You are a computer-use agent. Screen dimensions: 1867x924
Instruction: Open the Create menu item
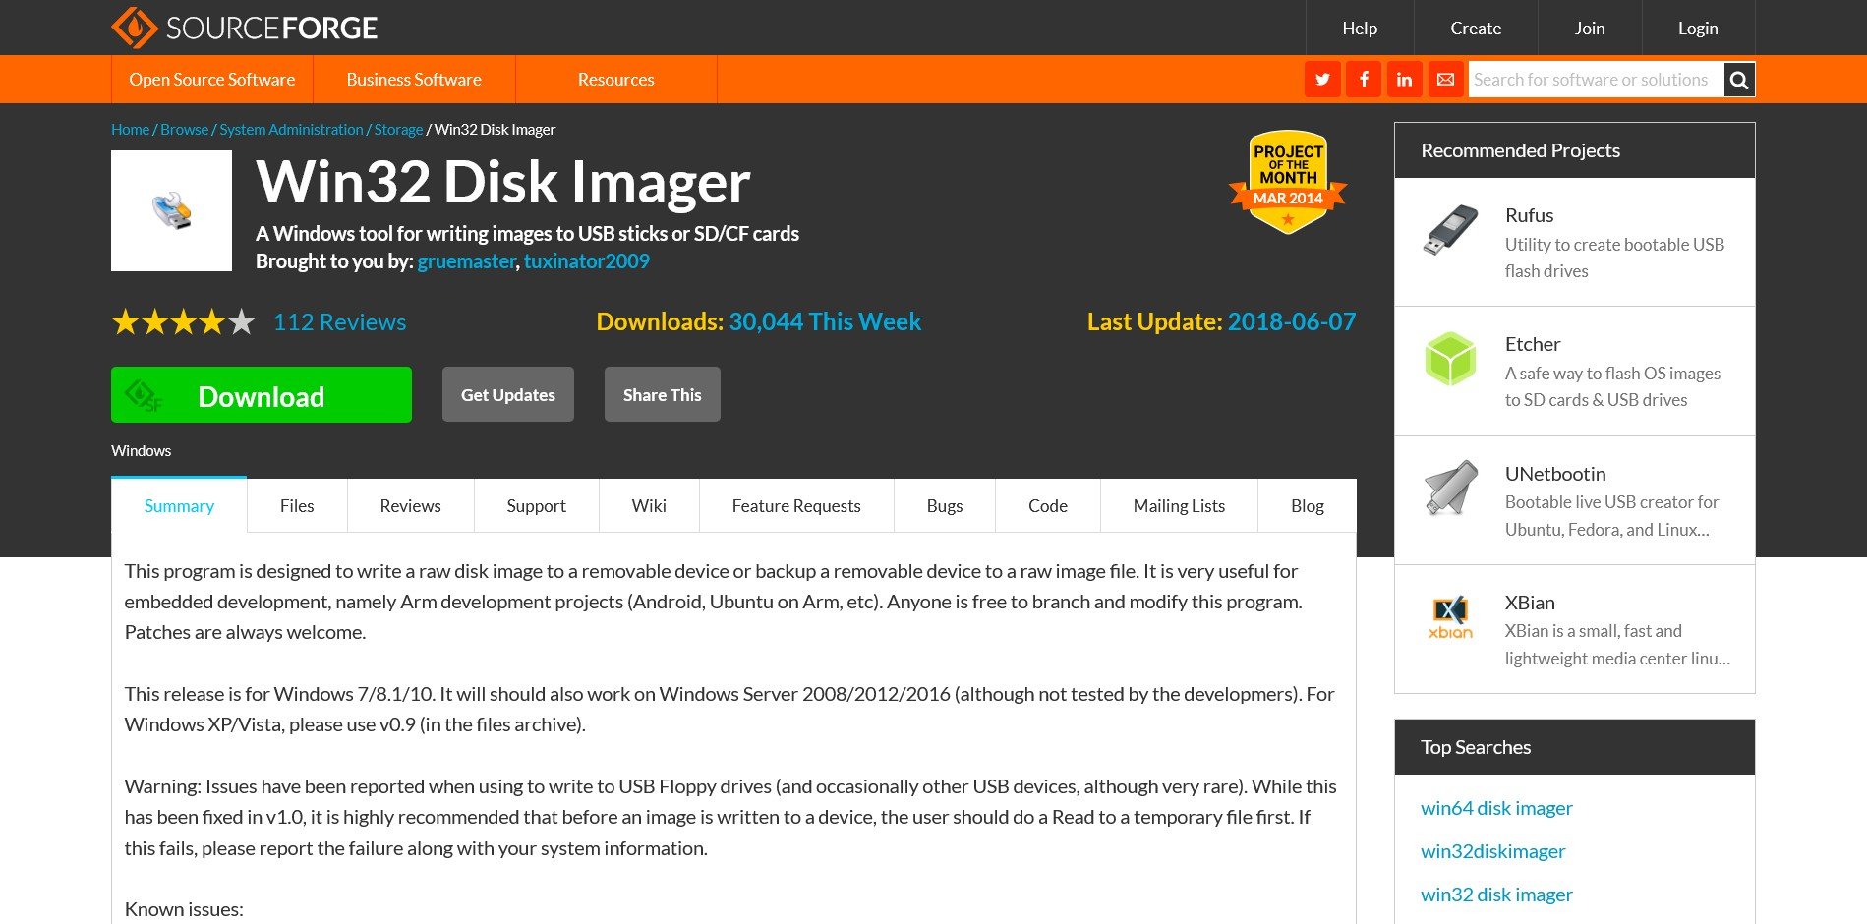(x=1476, y=28)
